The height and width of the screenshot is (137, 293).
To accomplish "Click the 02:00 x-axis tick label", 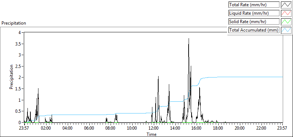I will 46,129.
